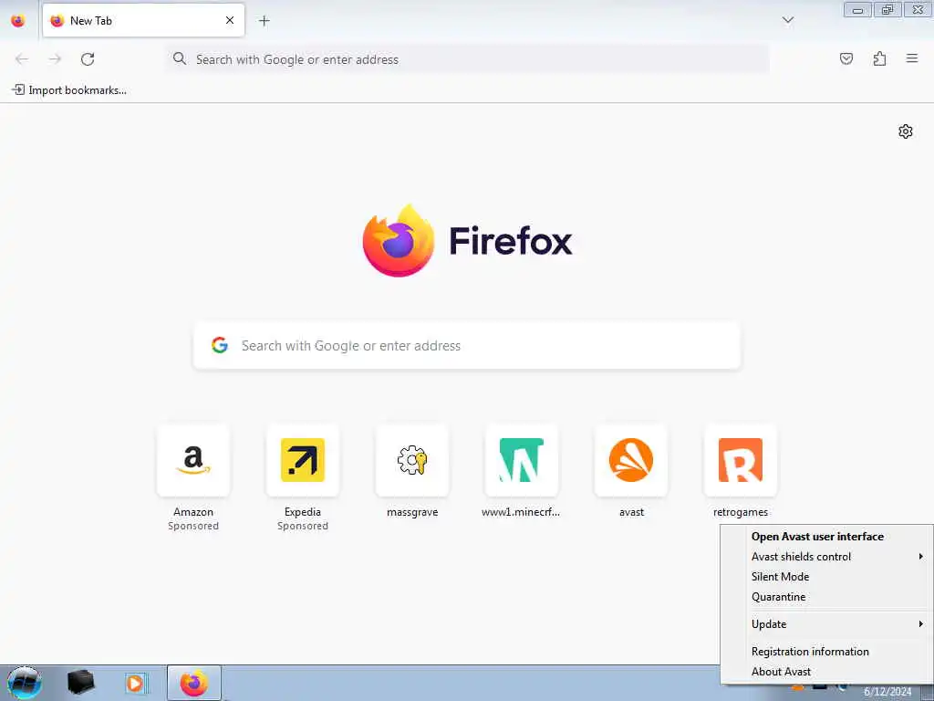Reload the current page
The image size is (934, 701).
tap(88, 59)
